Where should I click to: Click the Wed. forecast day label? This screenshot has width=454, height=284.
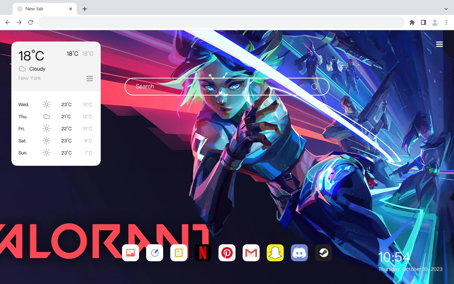[x=24, y=104]
